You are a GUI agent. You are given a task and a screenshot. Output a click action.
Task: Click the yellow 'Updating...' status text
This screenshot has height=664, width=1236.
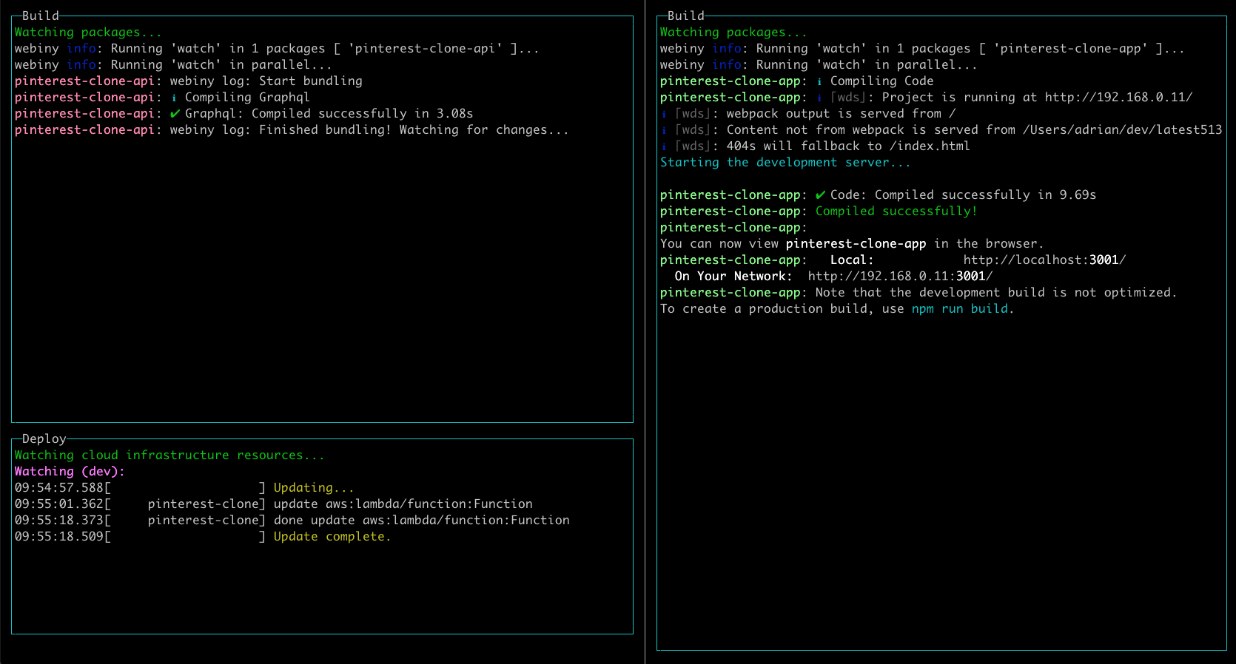point(314,487)
